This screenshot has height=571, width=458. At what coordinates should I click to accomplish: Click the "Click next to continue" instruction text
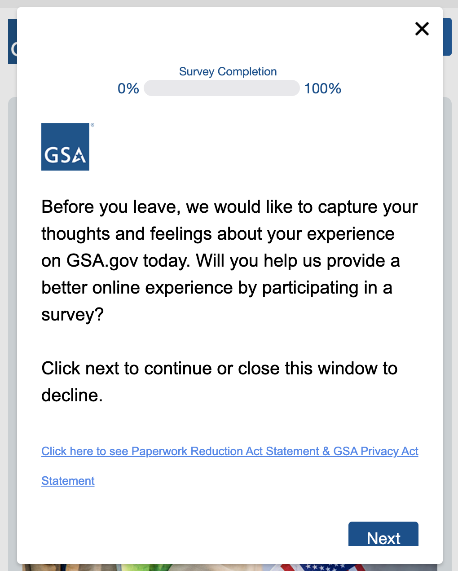(x=219, y=369)
